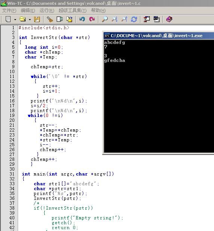Click the 'getch();' comment line

(63, 223)
